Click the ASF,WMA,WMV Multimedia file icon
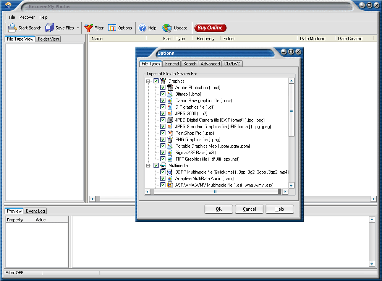 (x=170, y=185)
